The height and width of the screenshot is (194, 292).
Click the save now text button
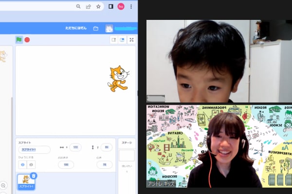(76, 28)
